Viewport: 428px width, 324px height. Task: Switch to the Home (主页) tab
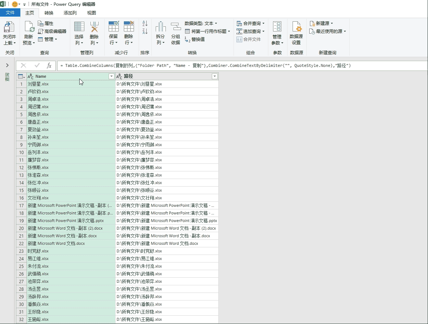point(29,13)
